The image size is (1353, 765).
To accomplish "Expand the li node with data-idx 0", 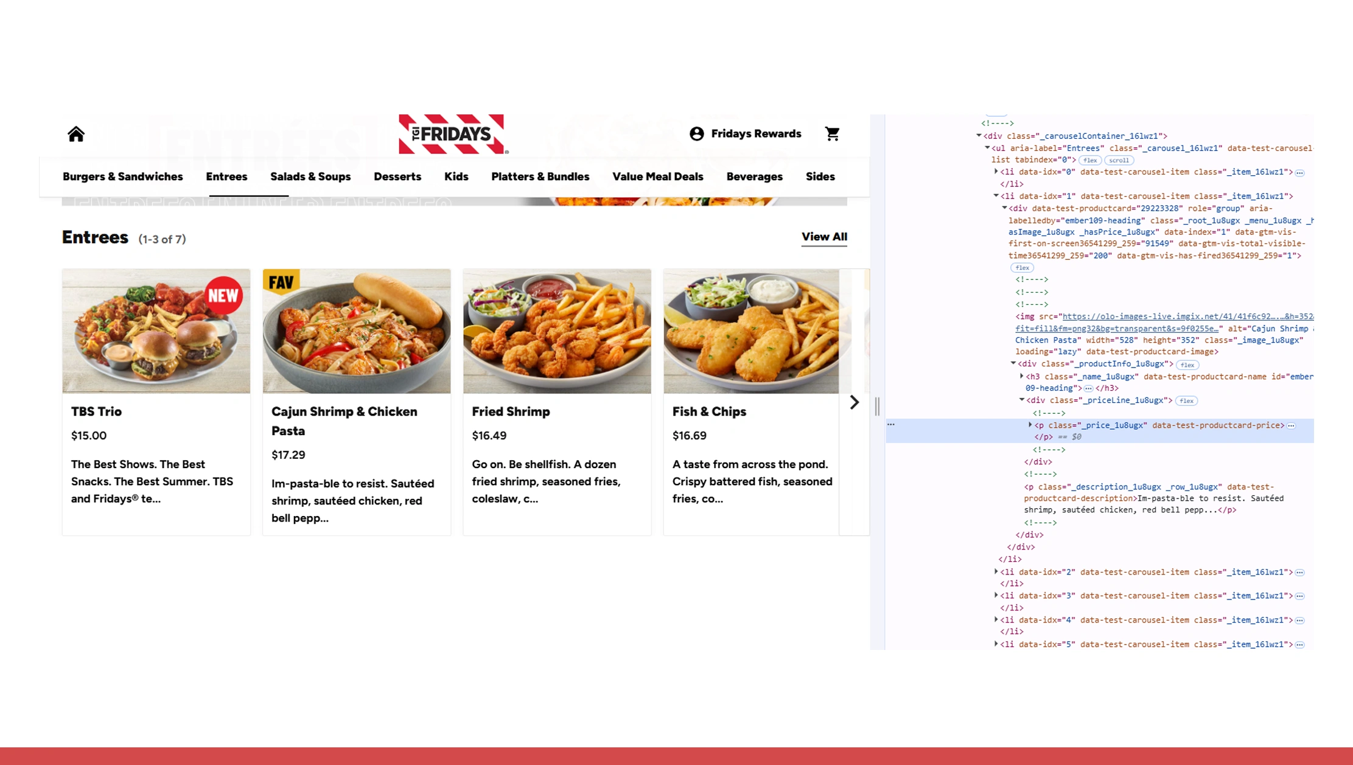I will pos(996,172).
